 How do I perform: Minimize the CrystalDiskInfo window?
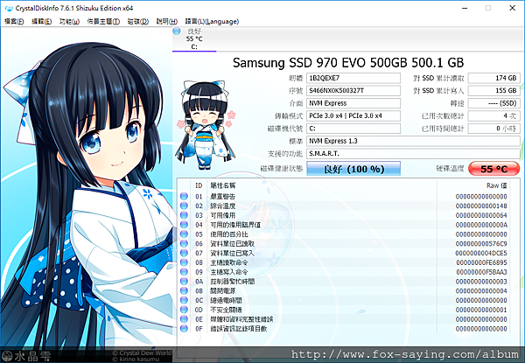(465, 8)
